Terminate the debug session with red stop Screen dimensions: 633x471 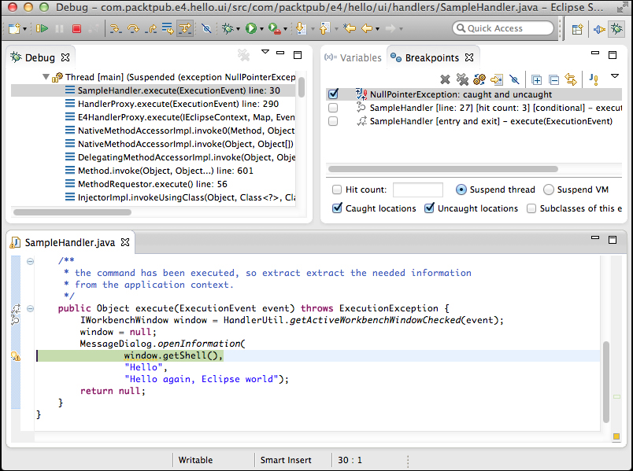pyautogui.click(x=76, y=28)
